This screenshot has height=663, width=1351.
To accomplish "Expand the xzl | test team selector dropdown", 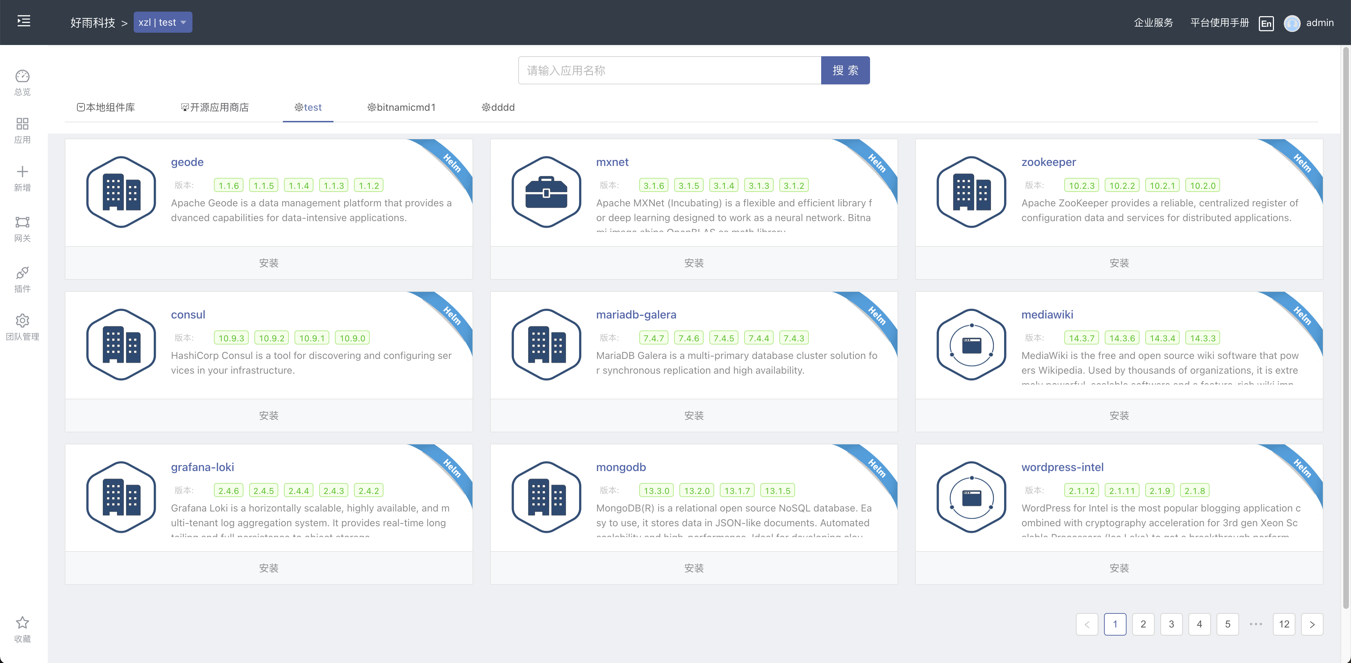I will 163,22.
